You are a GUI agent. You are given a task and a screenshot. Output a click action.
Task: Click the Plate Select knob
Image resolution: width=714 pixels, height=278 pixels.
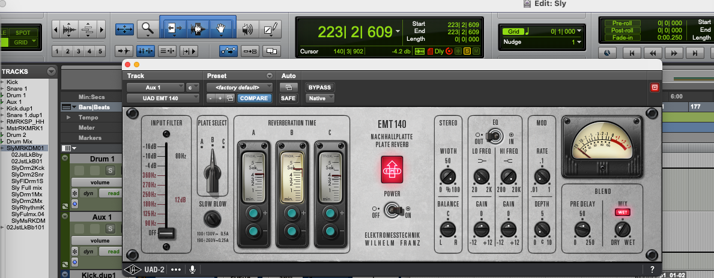(x=212, y=171)
